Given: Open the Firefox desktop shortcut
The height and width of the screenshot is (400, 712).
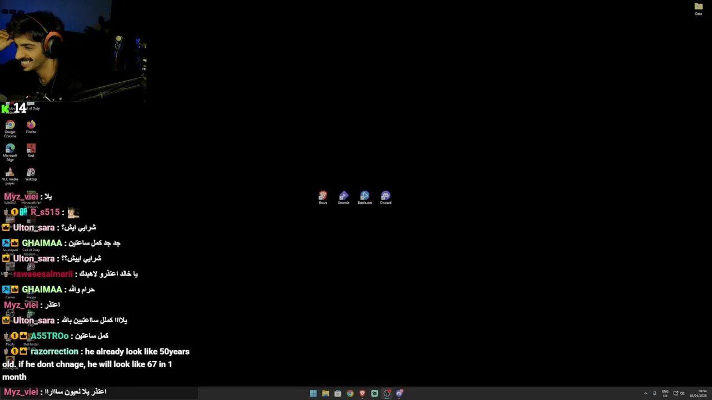Looking at the screenshot, I should 31,127.
